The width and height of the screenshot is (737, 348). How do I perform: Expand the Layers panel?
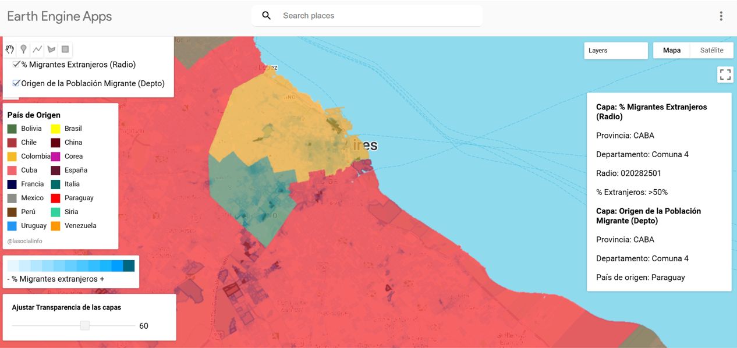(x=615, y=51)
